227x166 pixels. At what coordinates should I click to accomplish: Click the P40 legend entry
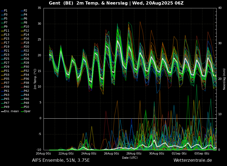pos(26,87)
